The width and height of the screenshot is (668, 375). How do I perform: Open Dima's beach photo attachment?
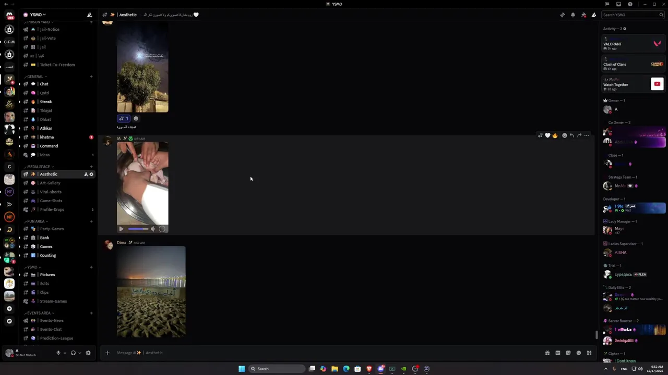(151, 292)
